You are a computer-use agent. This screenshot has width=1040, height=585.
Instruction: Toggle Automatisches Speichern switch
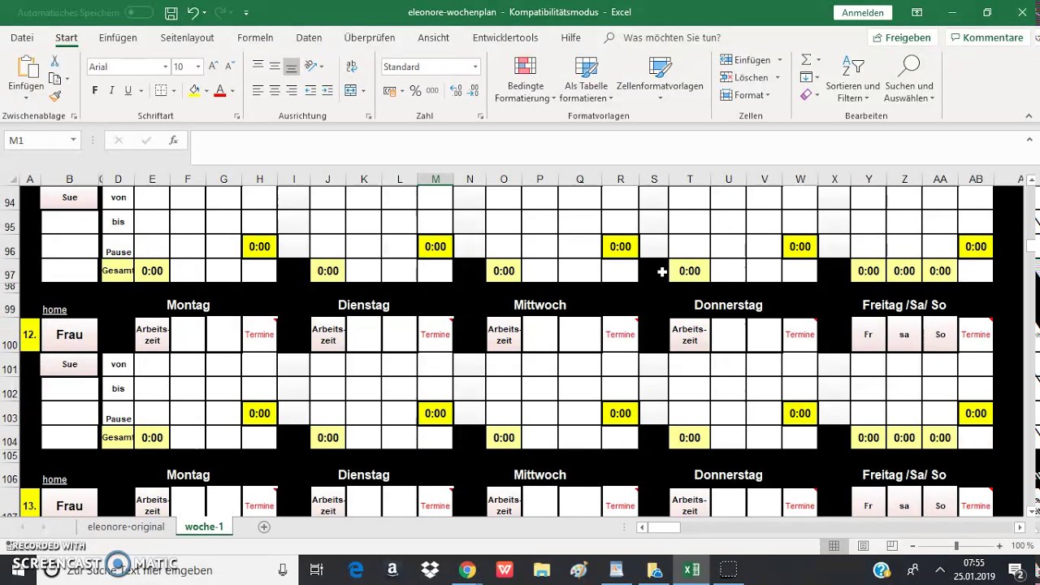(139, 13)
